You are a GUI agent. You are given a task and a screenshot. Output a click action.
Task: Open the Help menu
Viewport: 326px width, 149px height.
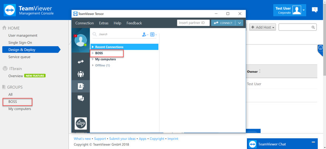(117, 23)
